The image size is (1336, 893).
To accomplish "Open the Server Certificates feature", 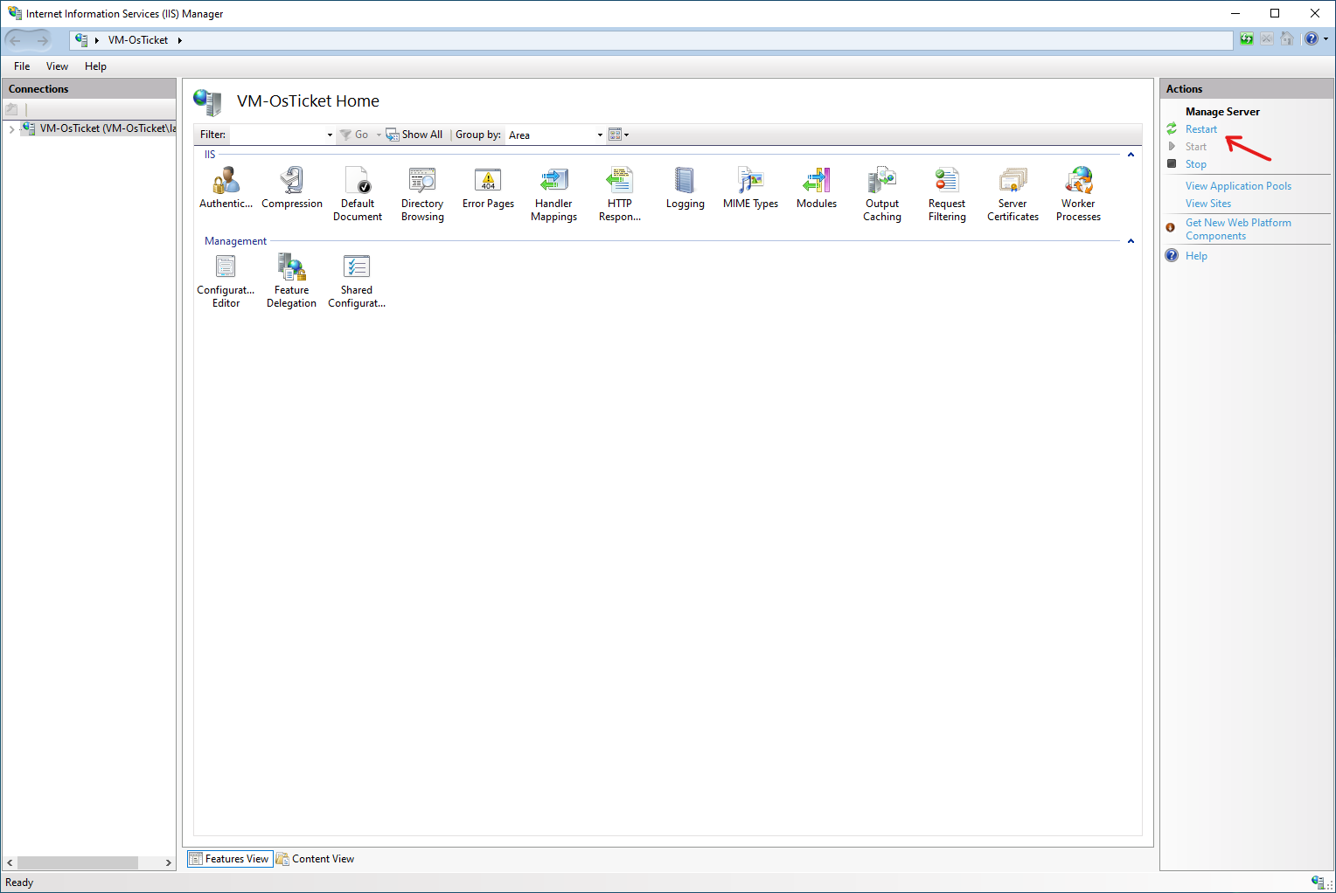I will click(1012, 194).
